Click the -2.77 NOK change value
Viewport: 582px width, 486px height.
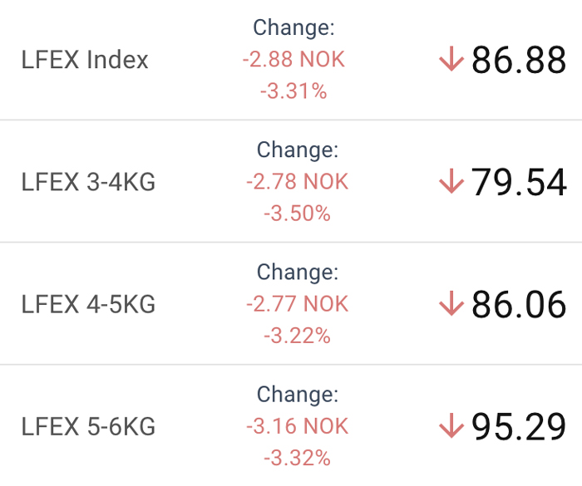[298, 304]
